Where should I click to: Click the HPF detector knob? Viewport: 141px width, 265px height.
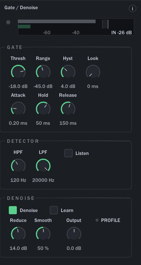click(18, 166)
